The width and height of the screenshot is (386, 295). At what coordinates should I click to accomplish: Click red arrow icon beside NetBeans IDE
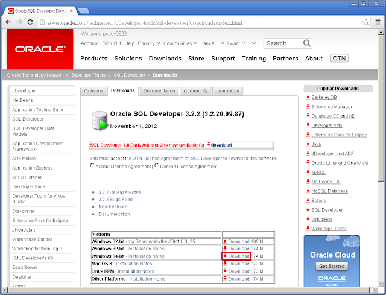tap(308, 182)
